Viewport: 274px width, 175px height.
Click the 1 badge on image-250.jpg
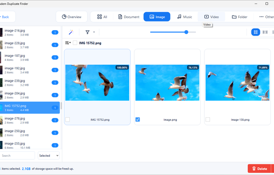point(55,133)
